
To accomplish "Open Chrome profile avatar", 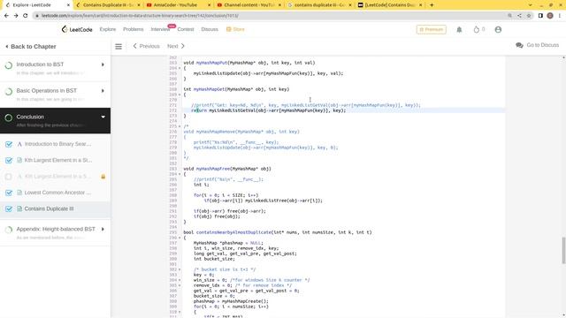I will (550, 16).
